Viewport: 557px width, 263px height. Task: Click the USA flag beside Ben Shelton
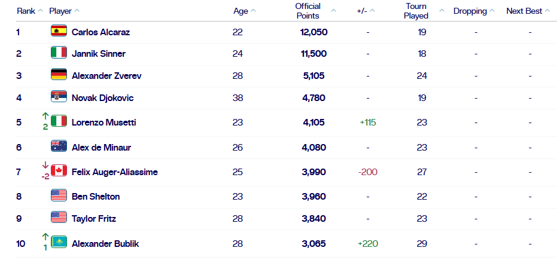[x=59, y=196]
